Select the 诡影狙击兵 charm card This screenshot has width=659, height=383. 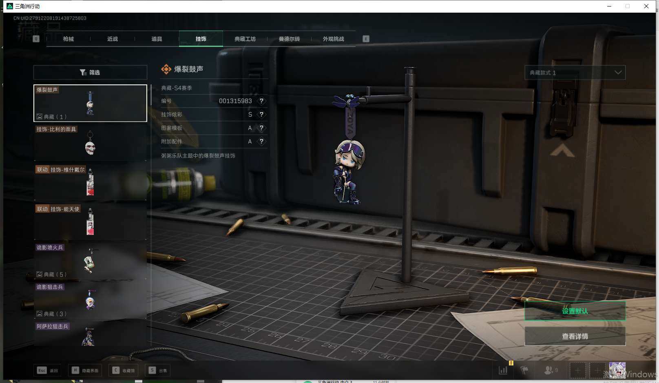click(x=90, y=301)
